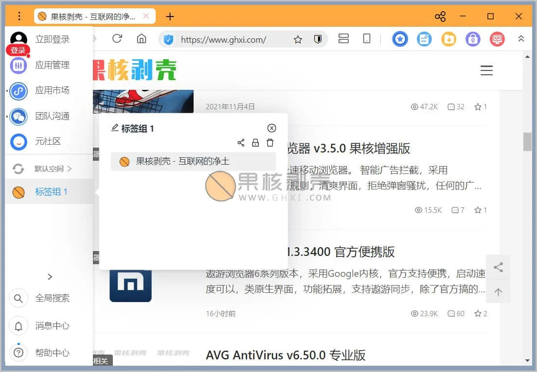The height and width of the screenshot is (372, 537).
Task: Collapse the toolbar with double chevron
Action: (521, 39)
